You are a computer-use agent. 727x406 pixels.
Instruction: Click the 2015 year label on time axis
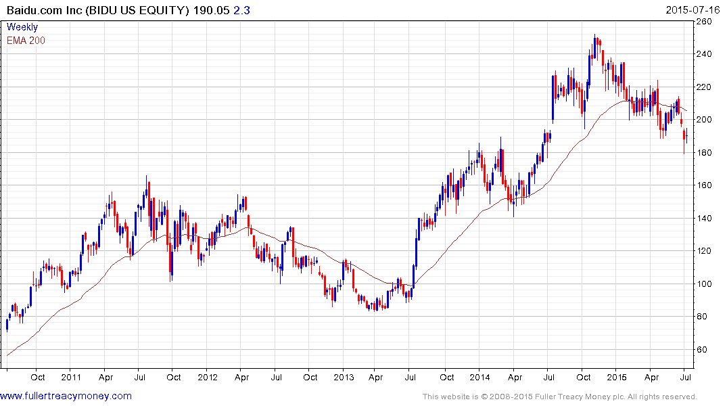[x=617, y=378]
